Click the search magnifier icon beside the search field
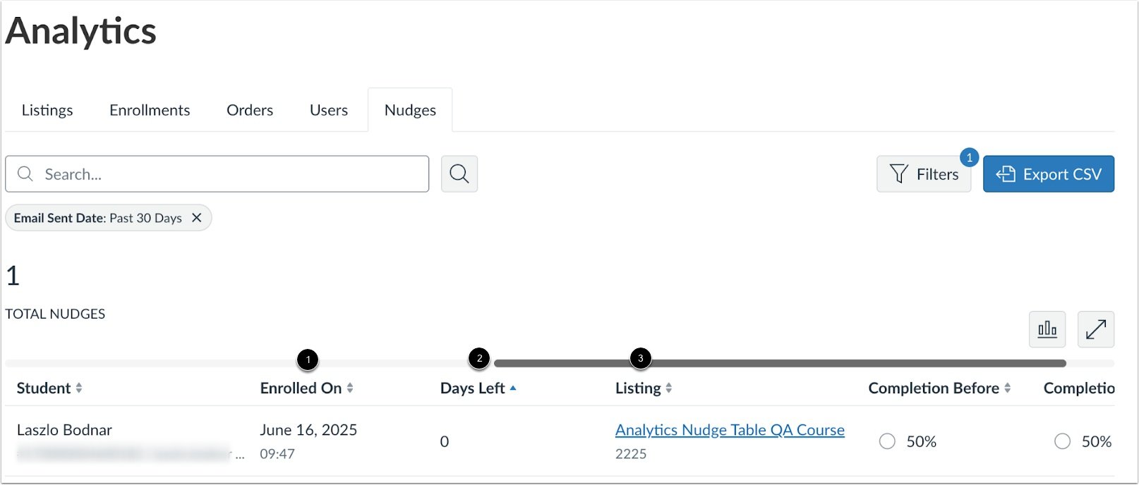This screenshot has height=485, width=1139. point(459,173)
